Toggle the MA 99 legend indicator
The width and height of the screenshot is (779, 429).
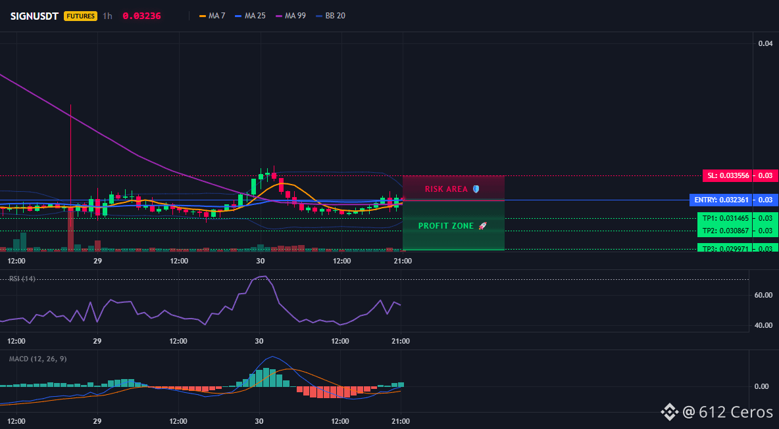point(291,16)
